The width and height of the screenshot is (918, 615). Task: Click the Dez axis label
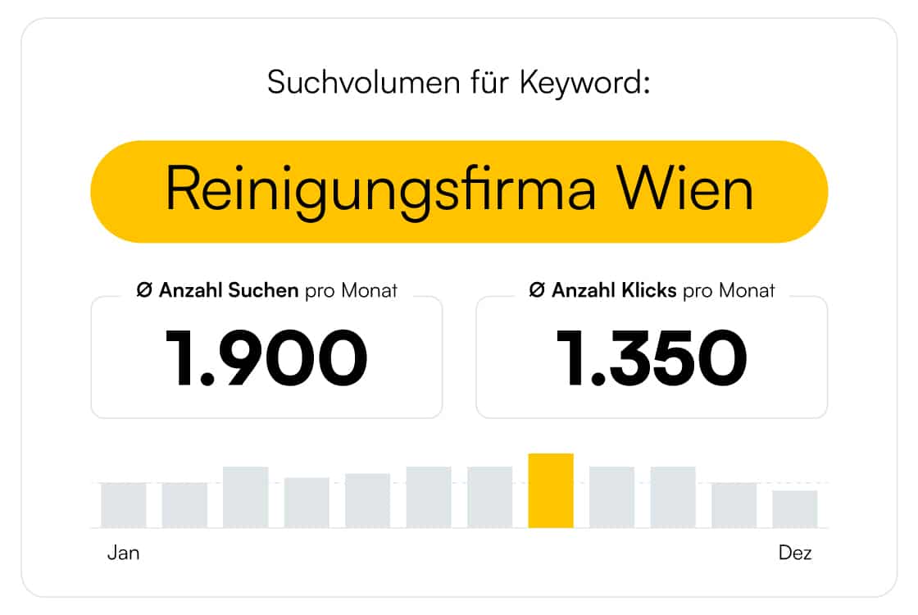click(795, 553)
